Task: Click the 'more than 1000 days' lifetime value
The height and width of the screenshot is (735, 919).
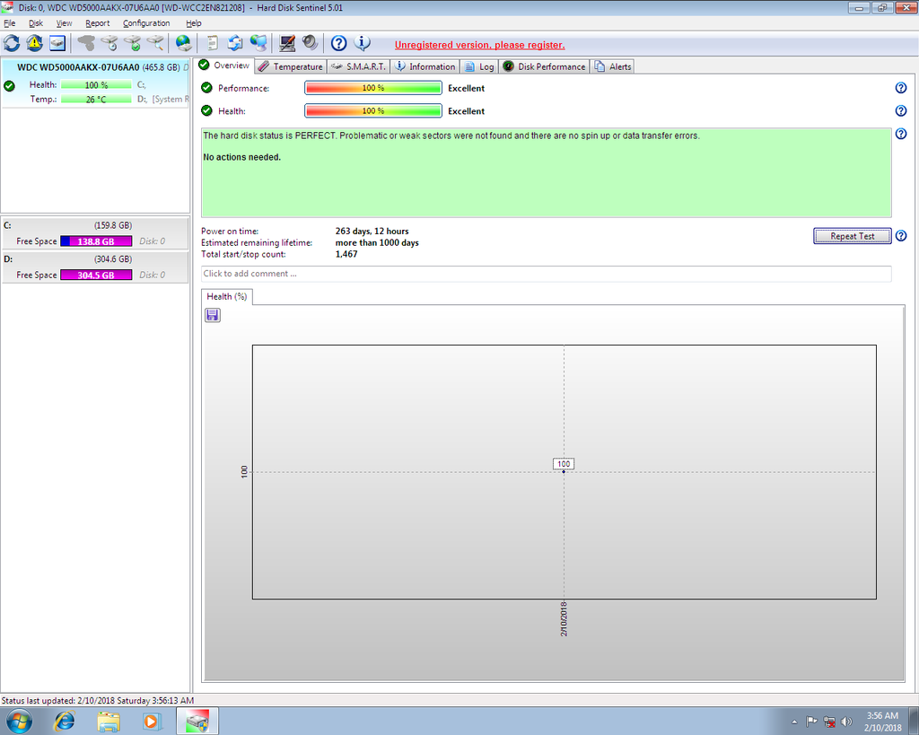Action: coord(377,242)
